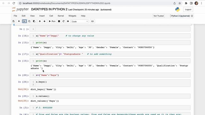Restart kernel and run all cells
The width and height of the screenshot is (205, 115).
tap(68, 21)
